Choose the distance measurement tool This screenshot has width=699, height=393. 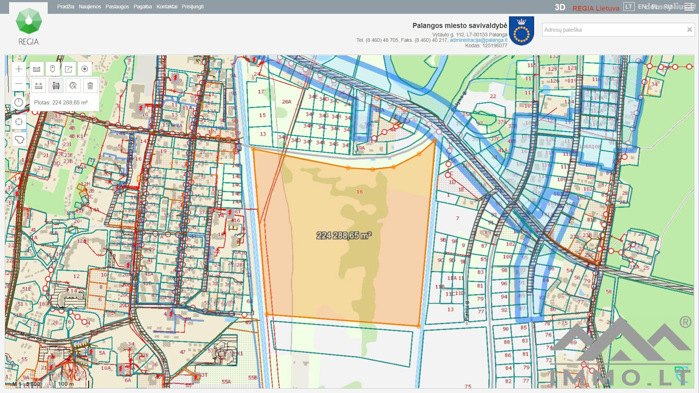[x=39, y=86]
